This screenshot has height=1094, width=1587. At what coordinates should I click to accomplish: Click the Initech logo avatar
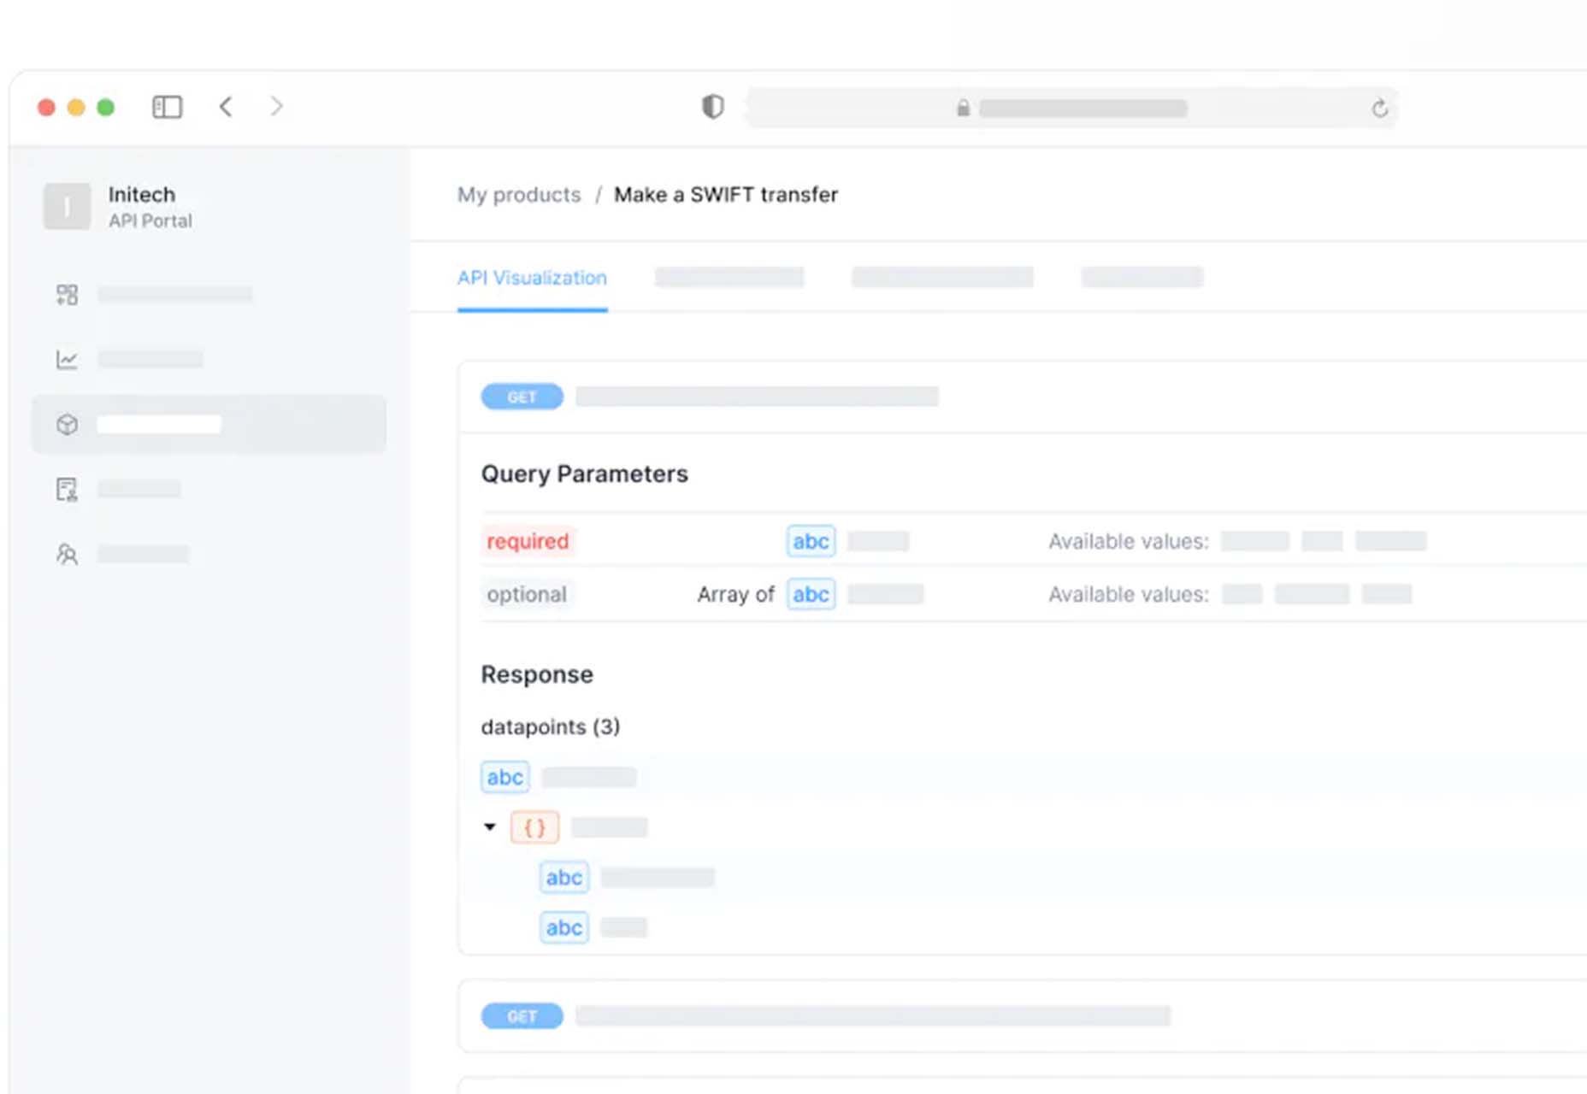pyautogui.click(x=67, y=206)
